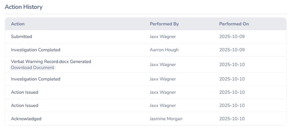Viewport: 290px width, 128px height.
Task: Click the Action column header
Action: (x=18, y=24)
